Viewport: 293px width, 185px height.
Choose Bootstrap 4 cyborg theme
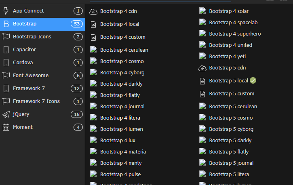coord(122,72)
